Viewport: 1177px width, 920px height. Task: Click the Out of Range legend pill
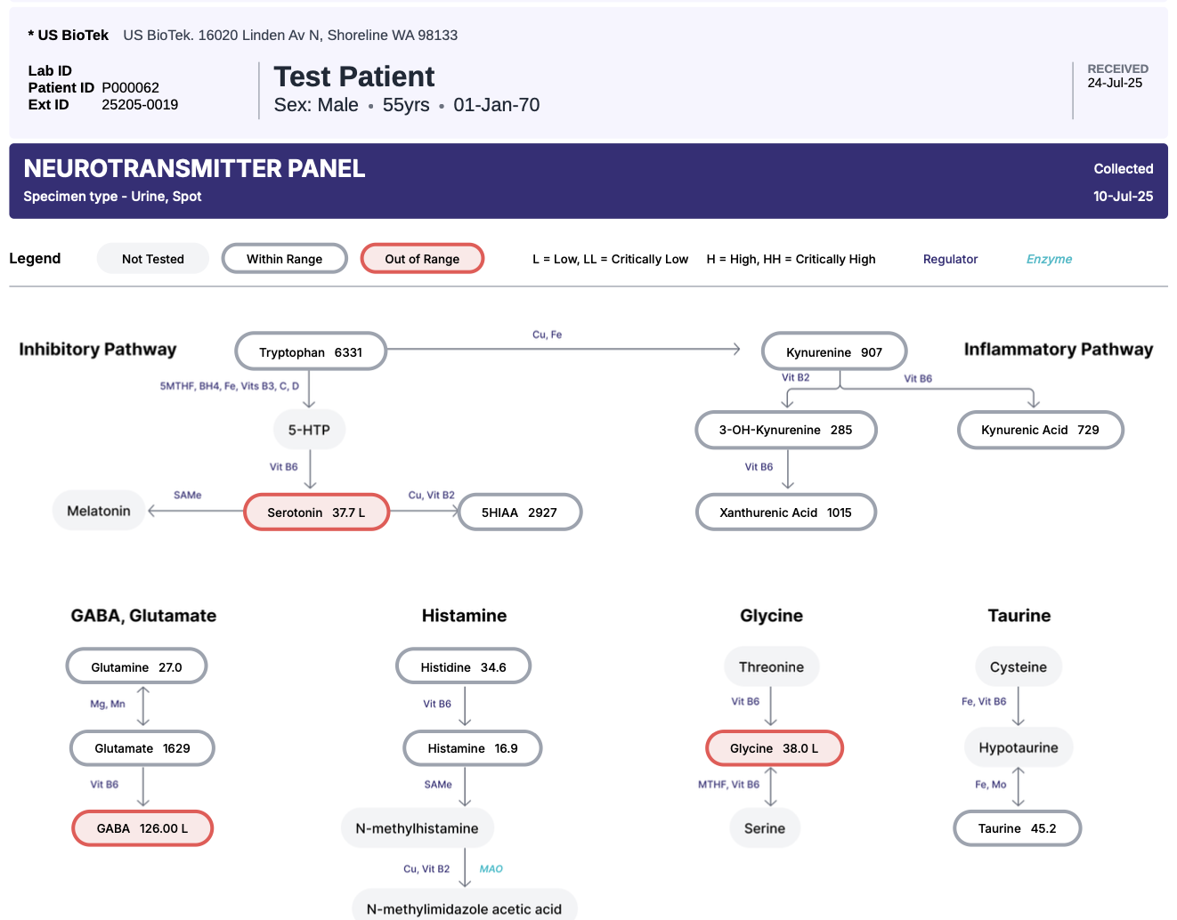pos(422,259)
